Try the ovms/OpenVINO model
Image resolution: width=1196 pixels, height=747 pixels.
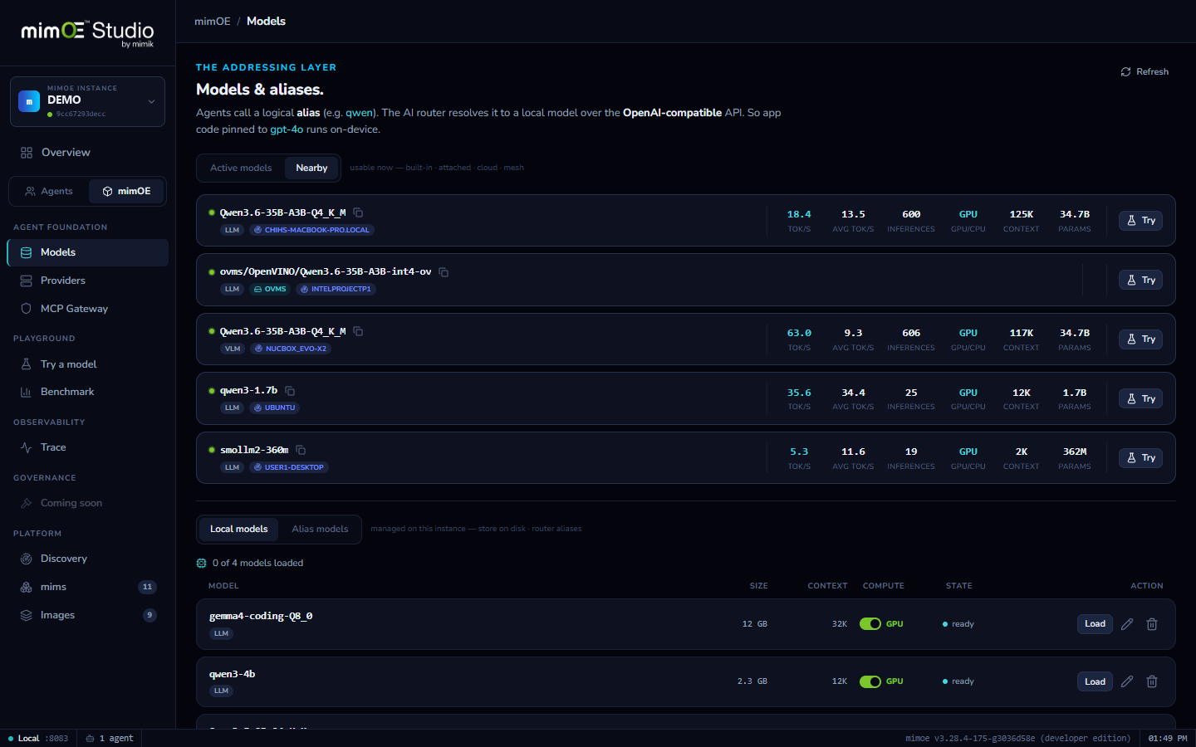(x=1140, y=281)
